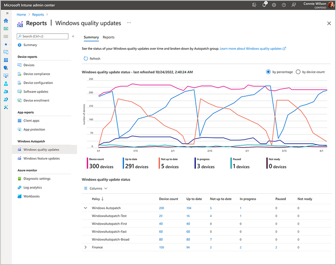Open the Devices icon in the left rail
The height and width of the screenshot is (265, 336).
tap(6, 52)
